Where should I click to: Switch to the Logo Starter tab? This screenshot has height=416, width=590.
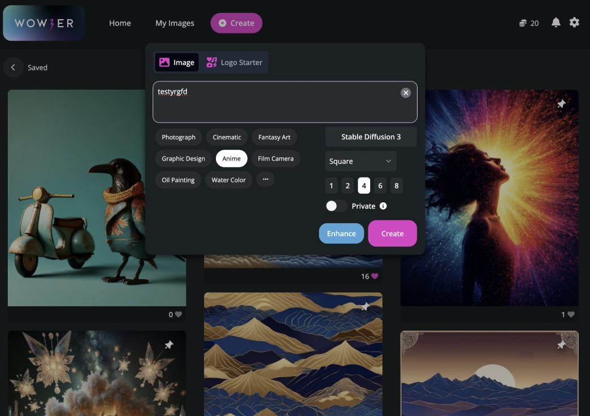(x=235, y=62)
